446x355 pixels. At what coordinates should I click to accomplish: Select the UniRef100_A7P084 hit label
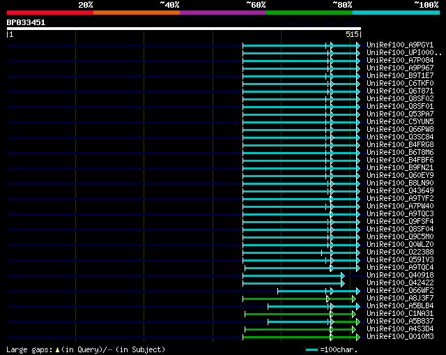(400, 61)
